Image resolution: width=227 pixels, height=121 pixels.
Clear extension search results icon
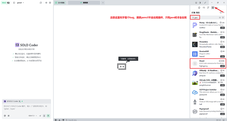point(220,18)
